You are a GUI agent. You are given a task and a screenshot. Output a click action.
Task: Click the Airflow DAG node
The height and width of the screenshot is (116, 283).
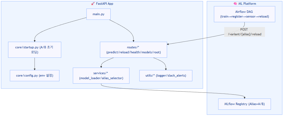(x=244, y=14)
